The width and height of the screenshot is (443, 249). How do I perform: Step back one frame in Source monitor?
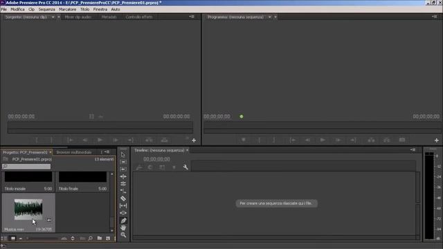coord(85,140)
